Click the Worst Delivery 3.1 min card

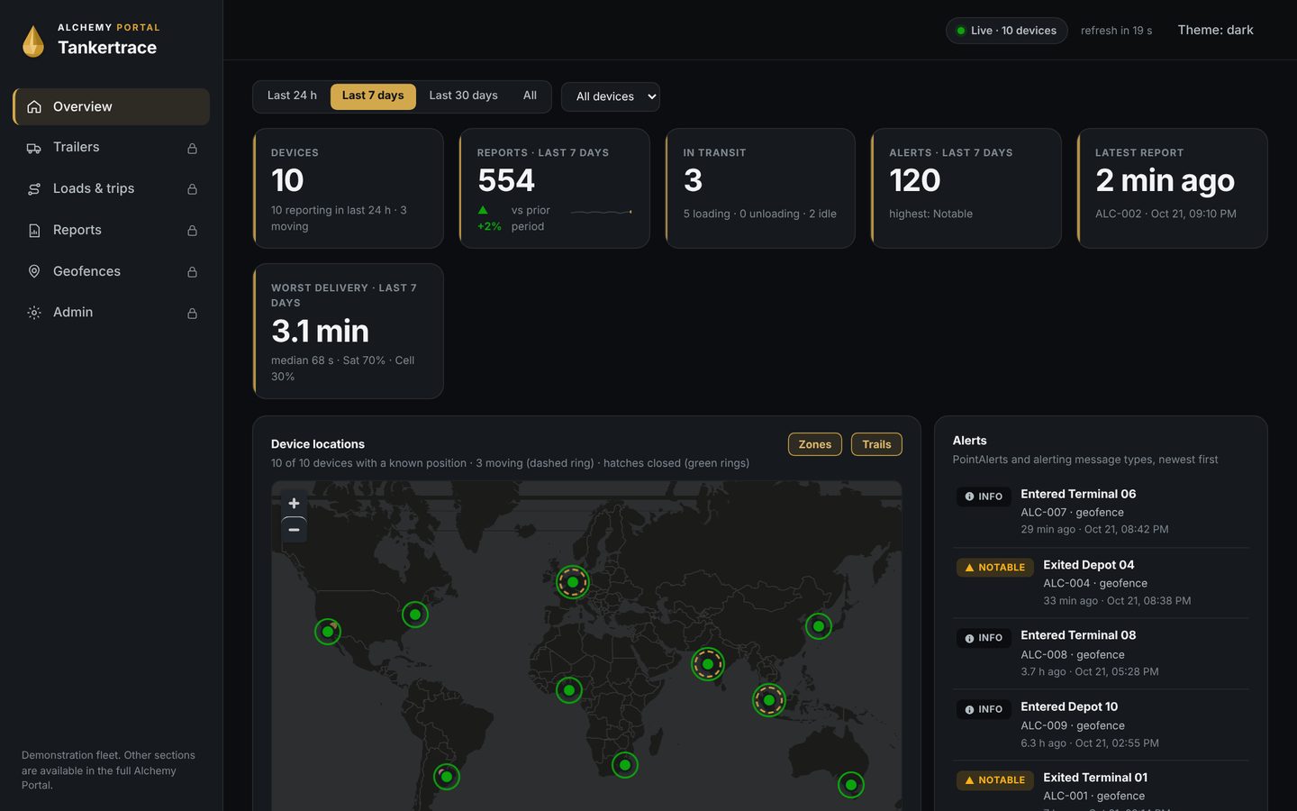(x=349, y=331)
